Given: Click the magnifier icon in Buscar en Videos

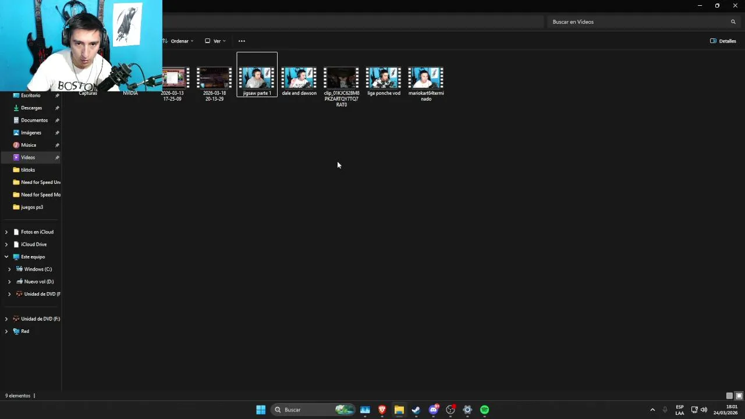Looking at the screenshot, I should click(x=733, y=22).
